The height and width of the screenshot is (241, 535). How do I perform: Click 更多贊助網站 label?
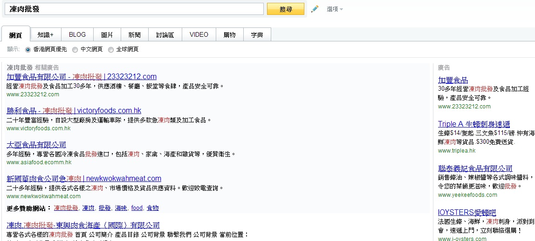click(x=29, y=208)
